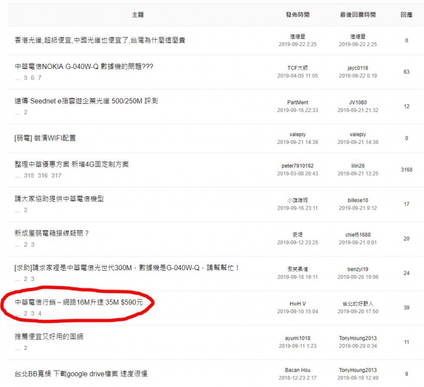Screen dimensions: 424x387
Task: Click the last reply time 2019-09-20 17:50
Action: (x=358, y=311)
